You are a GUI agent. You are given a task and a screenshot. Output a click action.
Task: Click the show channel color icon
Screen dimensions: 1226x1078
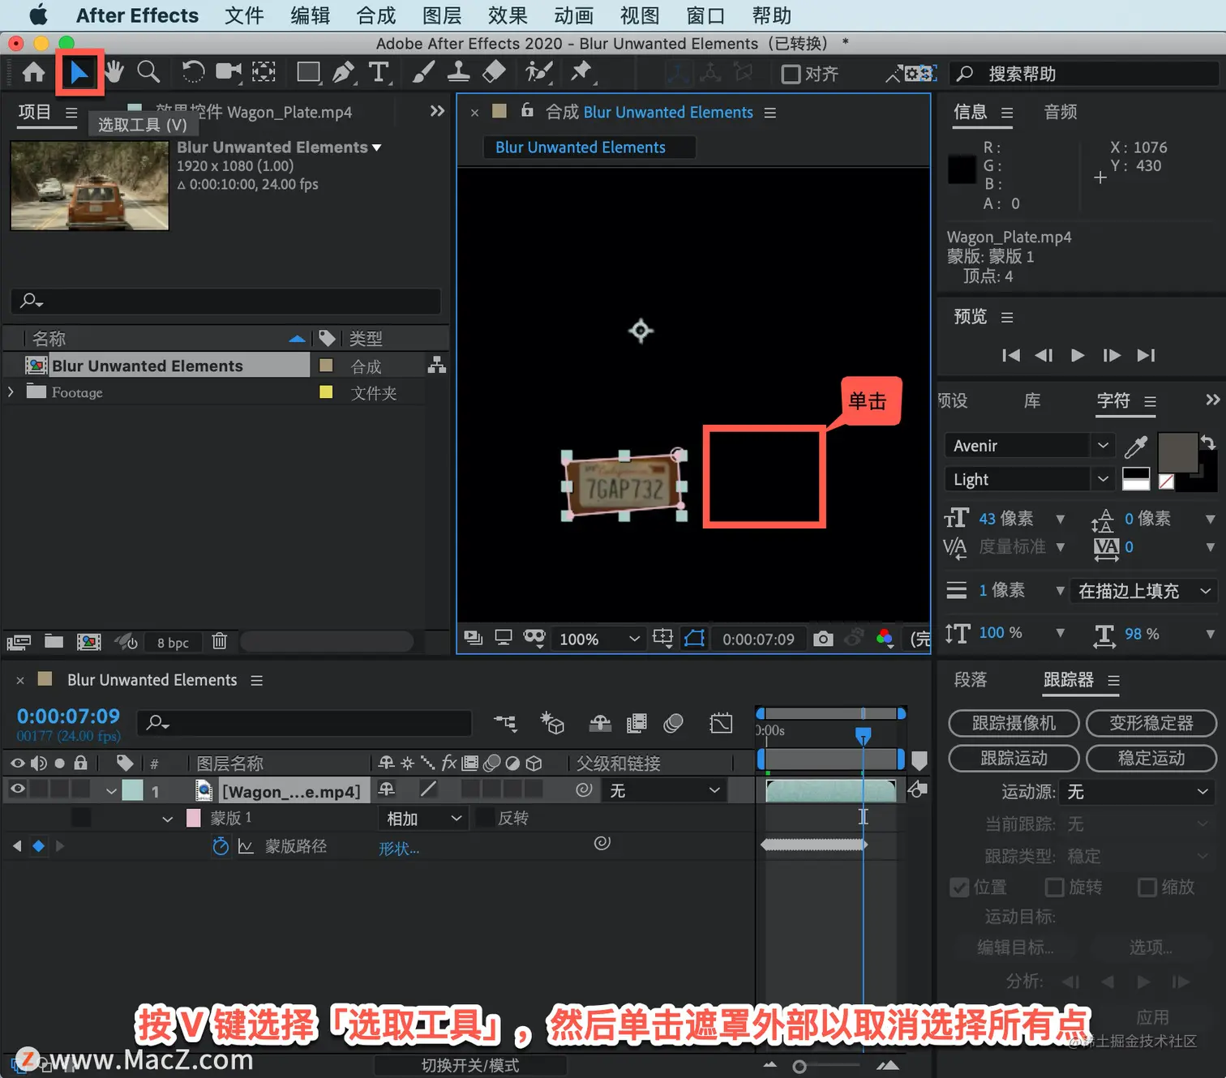coord(885,639)
